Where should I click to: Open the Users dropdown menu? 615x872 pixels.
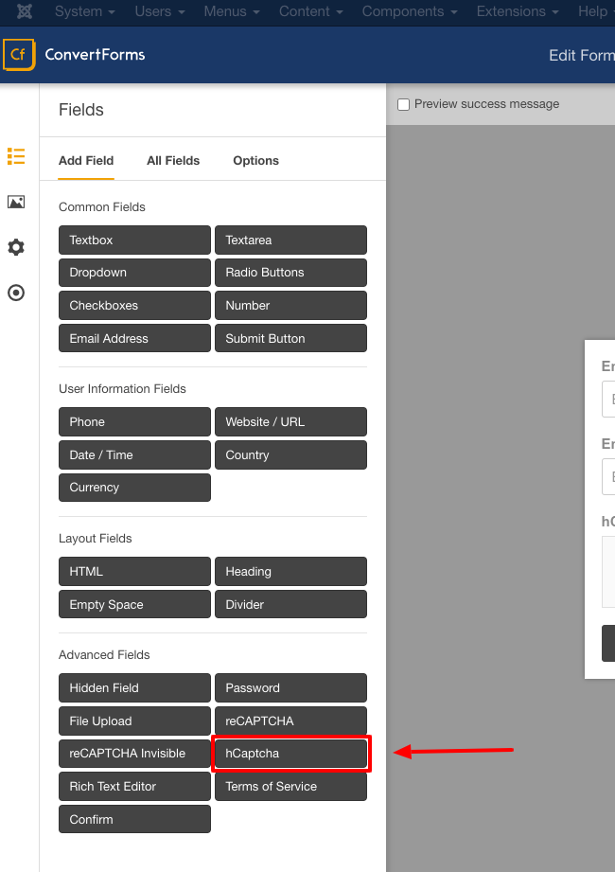pyautogui.click(x=160, y=11)
